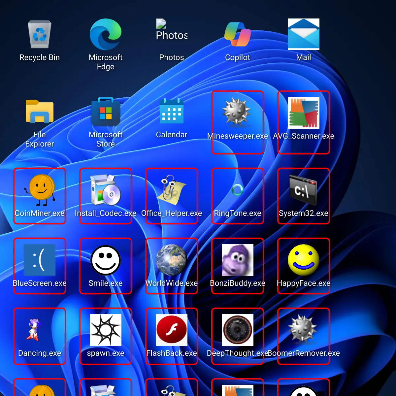Select the CoinMiner.exe coin icon
Screen dimensions: 396x396
40,190
